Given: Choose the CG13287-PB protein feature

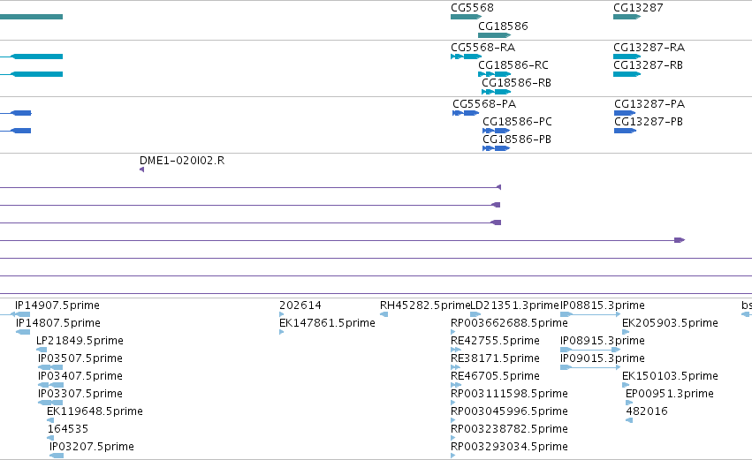Looking at the screenshot, I should (x=625, y=131).
